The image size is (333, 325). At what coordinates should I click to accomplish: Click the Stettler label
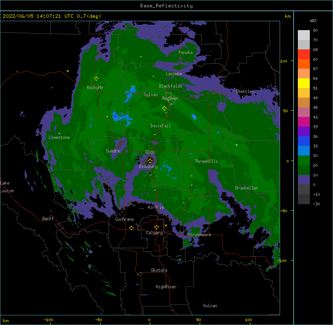click(245, 91)
